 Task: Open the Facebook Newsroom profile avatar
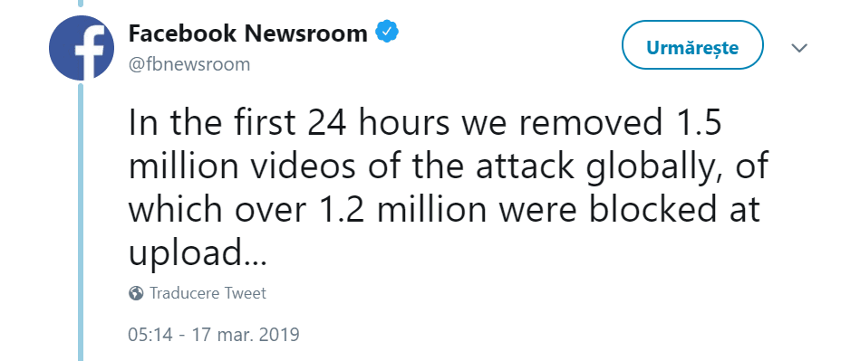(82, 48)
